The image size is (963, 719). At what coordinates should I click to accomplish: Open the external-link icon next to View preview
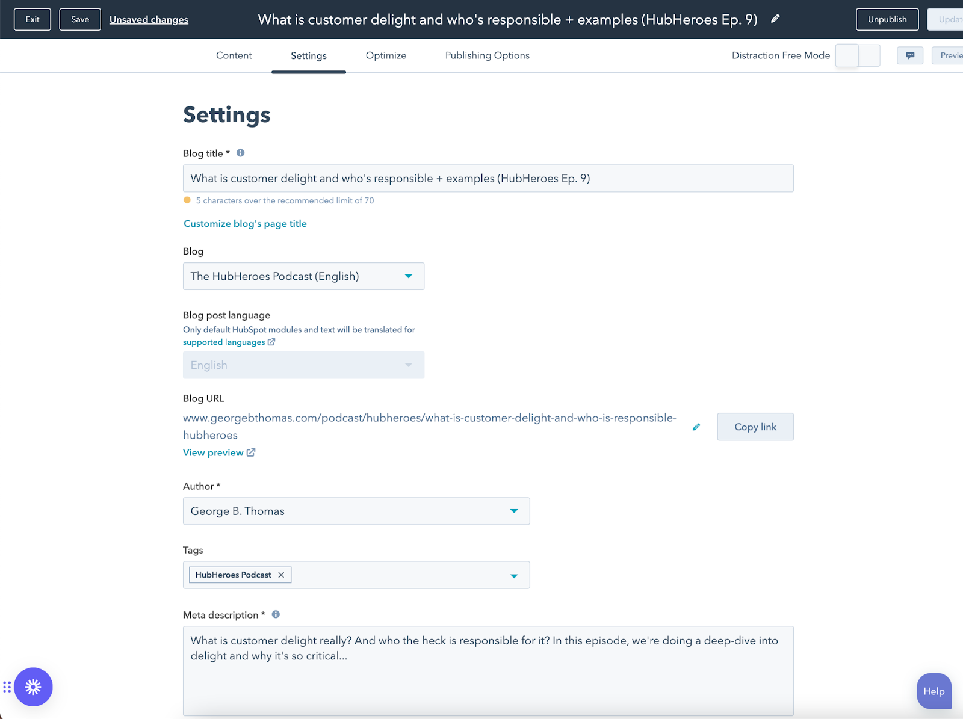(251, 452)
